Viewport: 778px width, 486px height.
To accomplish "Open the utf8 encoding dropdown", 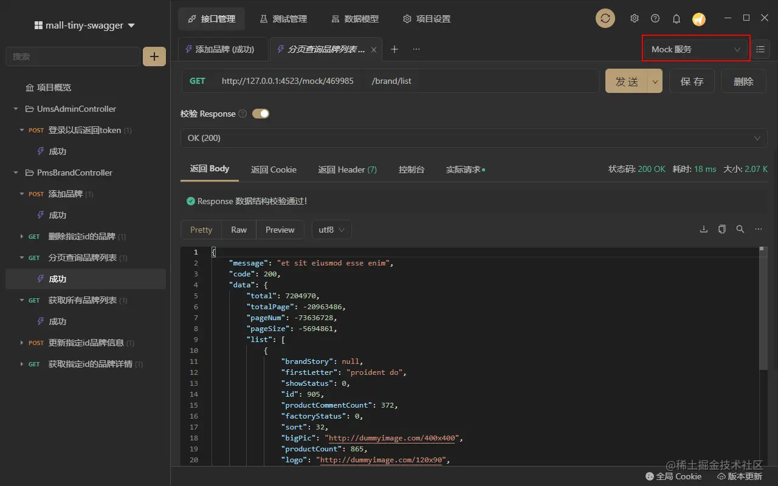I will click(x=332, y=230).
